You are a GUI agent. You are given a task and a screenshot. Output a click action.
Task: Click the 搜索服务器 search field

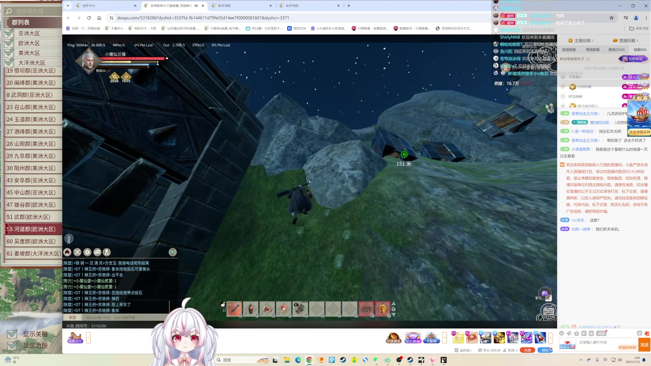33,11
